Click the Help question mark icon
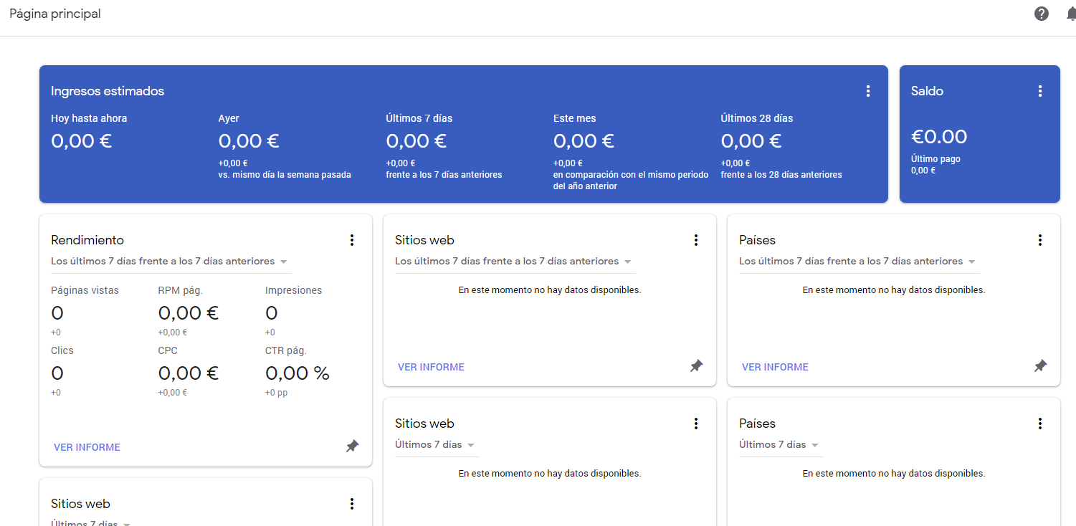The height and width of the screenshot is (526, 1076). tap(1041, 14)
